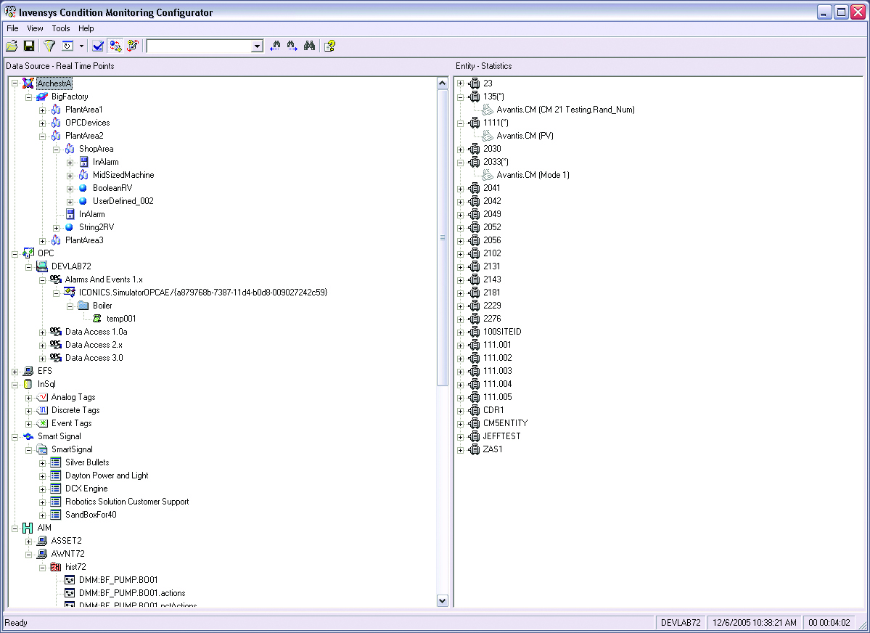Click the ArchestrA galaxy icon
870x633 pixels.
click(x=28, y=83)
